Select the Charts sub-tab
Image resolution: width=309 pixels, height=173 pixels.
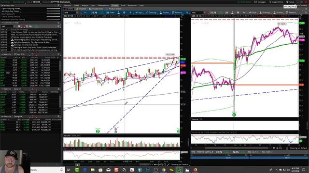point(69,9)
